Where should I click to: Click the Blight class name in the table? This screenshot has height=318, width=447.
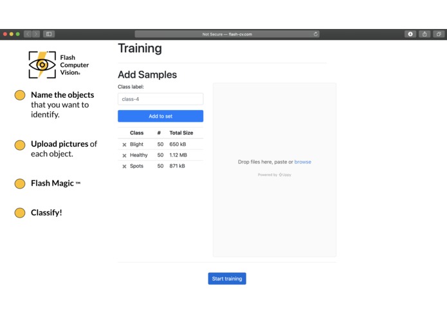136,144
